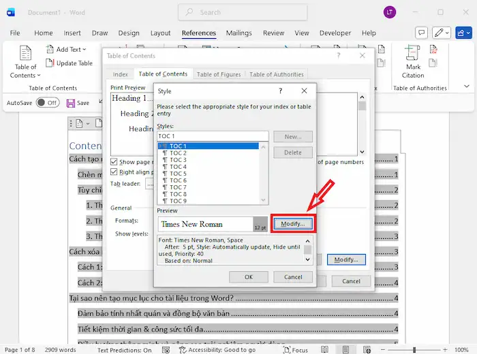This screenshot has height=354, width=477.
Task: Uncheck Show page numbers checkbox
Action: tap(114, 162)
